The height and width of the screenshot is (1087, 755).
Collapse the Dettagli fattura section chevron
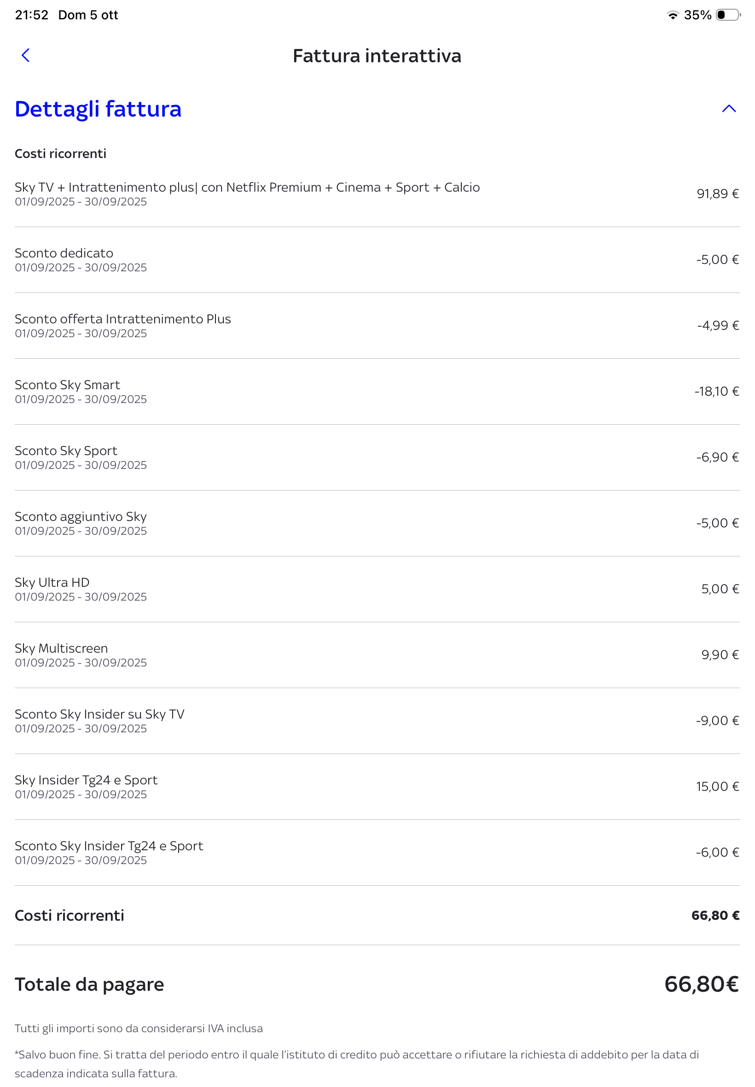728,109
